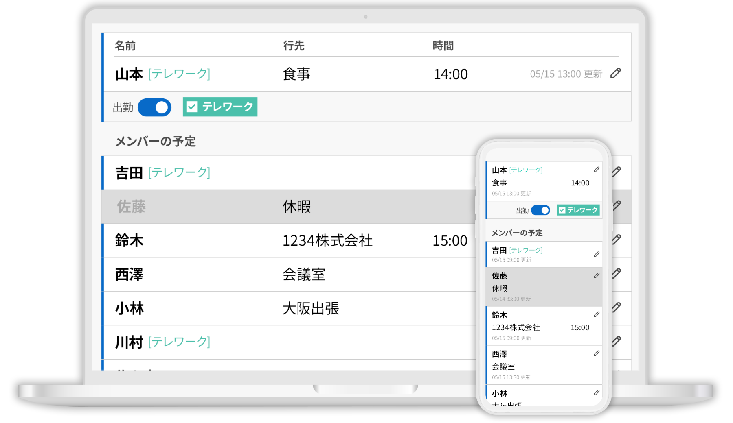733x423 pixels.
Task: Click the 05/15 13:30 更新 timestamp on phone
Action: point(511,377)
